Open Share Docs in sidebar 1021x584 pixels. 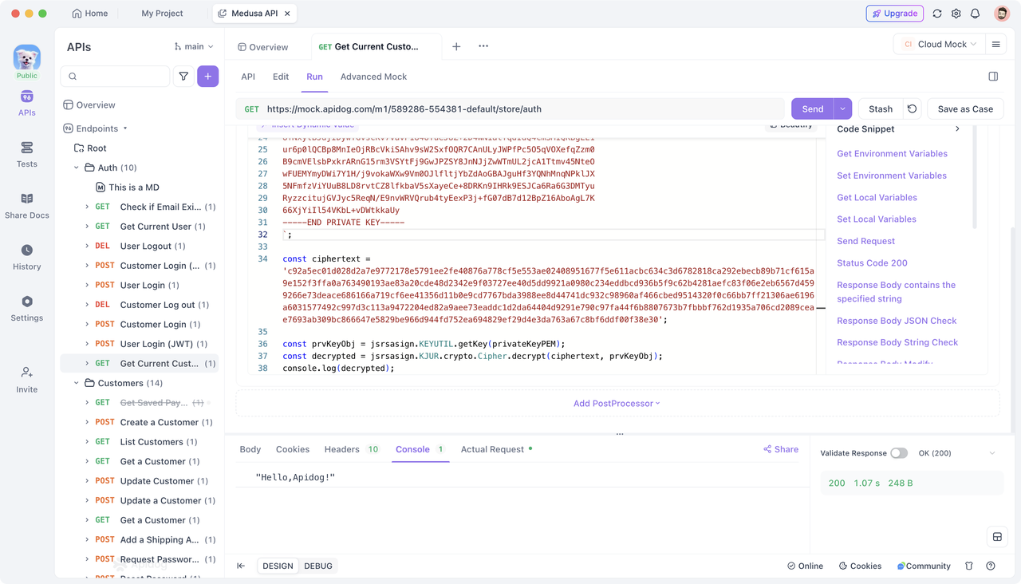click(26, 206)
